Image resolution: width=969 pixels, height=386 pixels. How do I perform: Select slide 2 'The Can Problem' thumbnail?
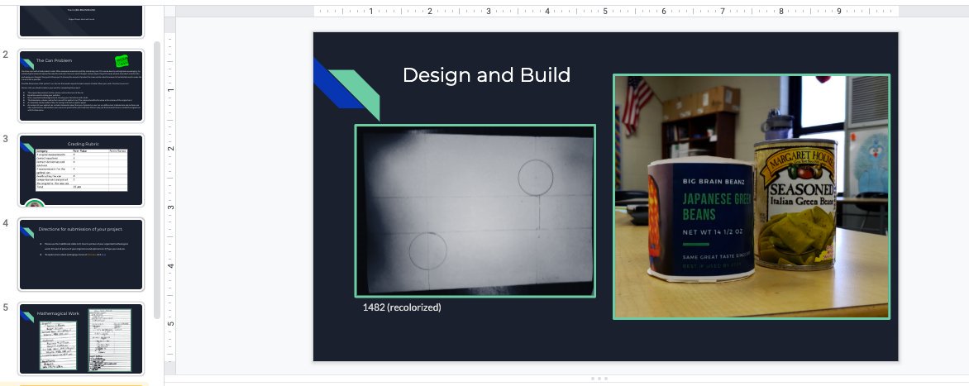point(81,86)
